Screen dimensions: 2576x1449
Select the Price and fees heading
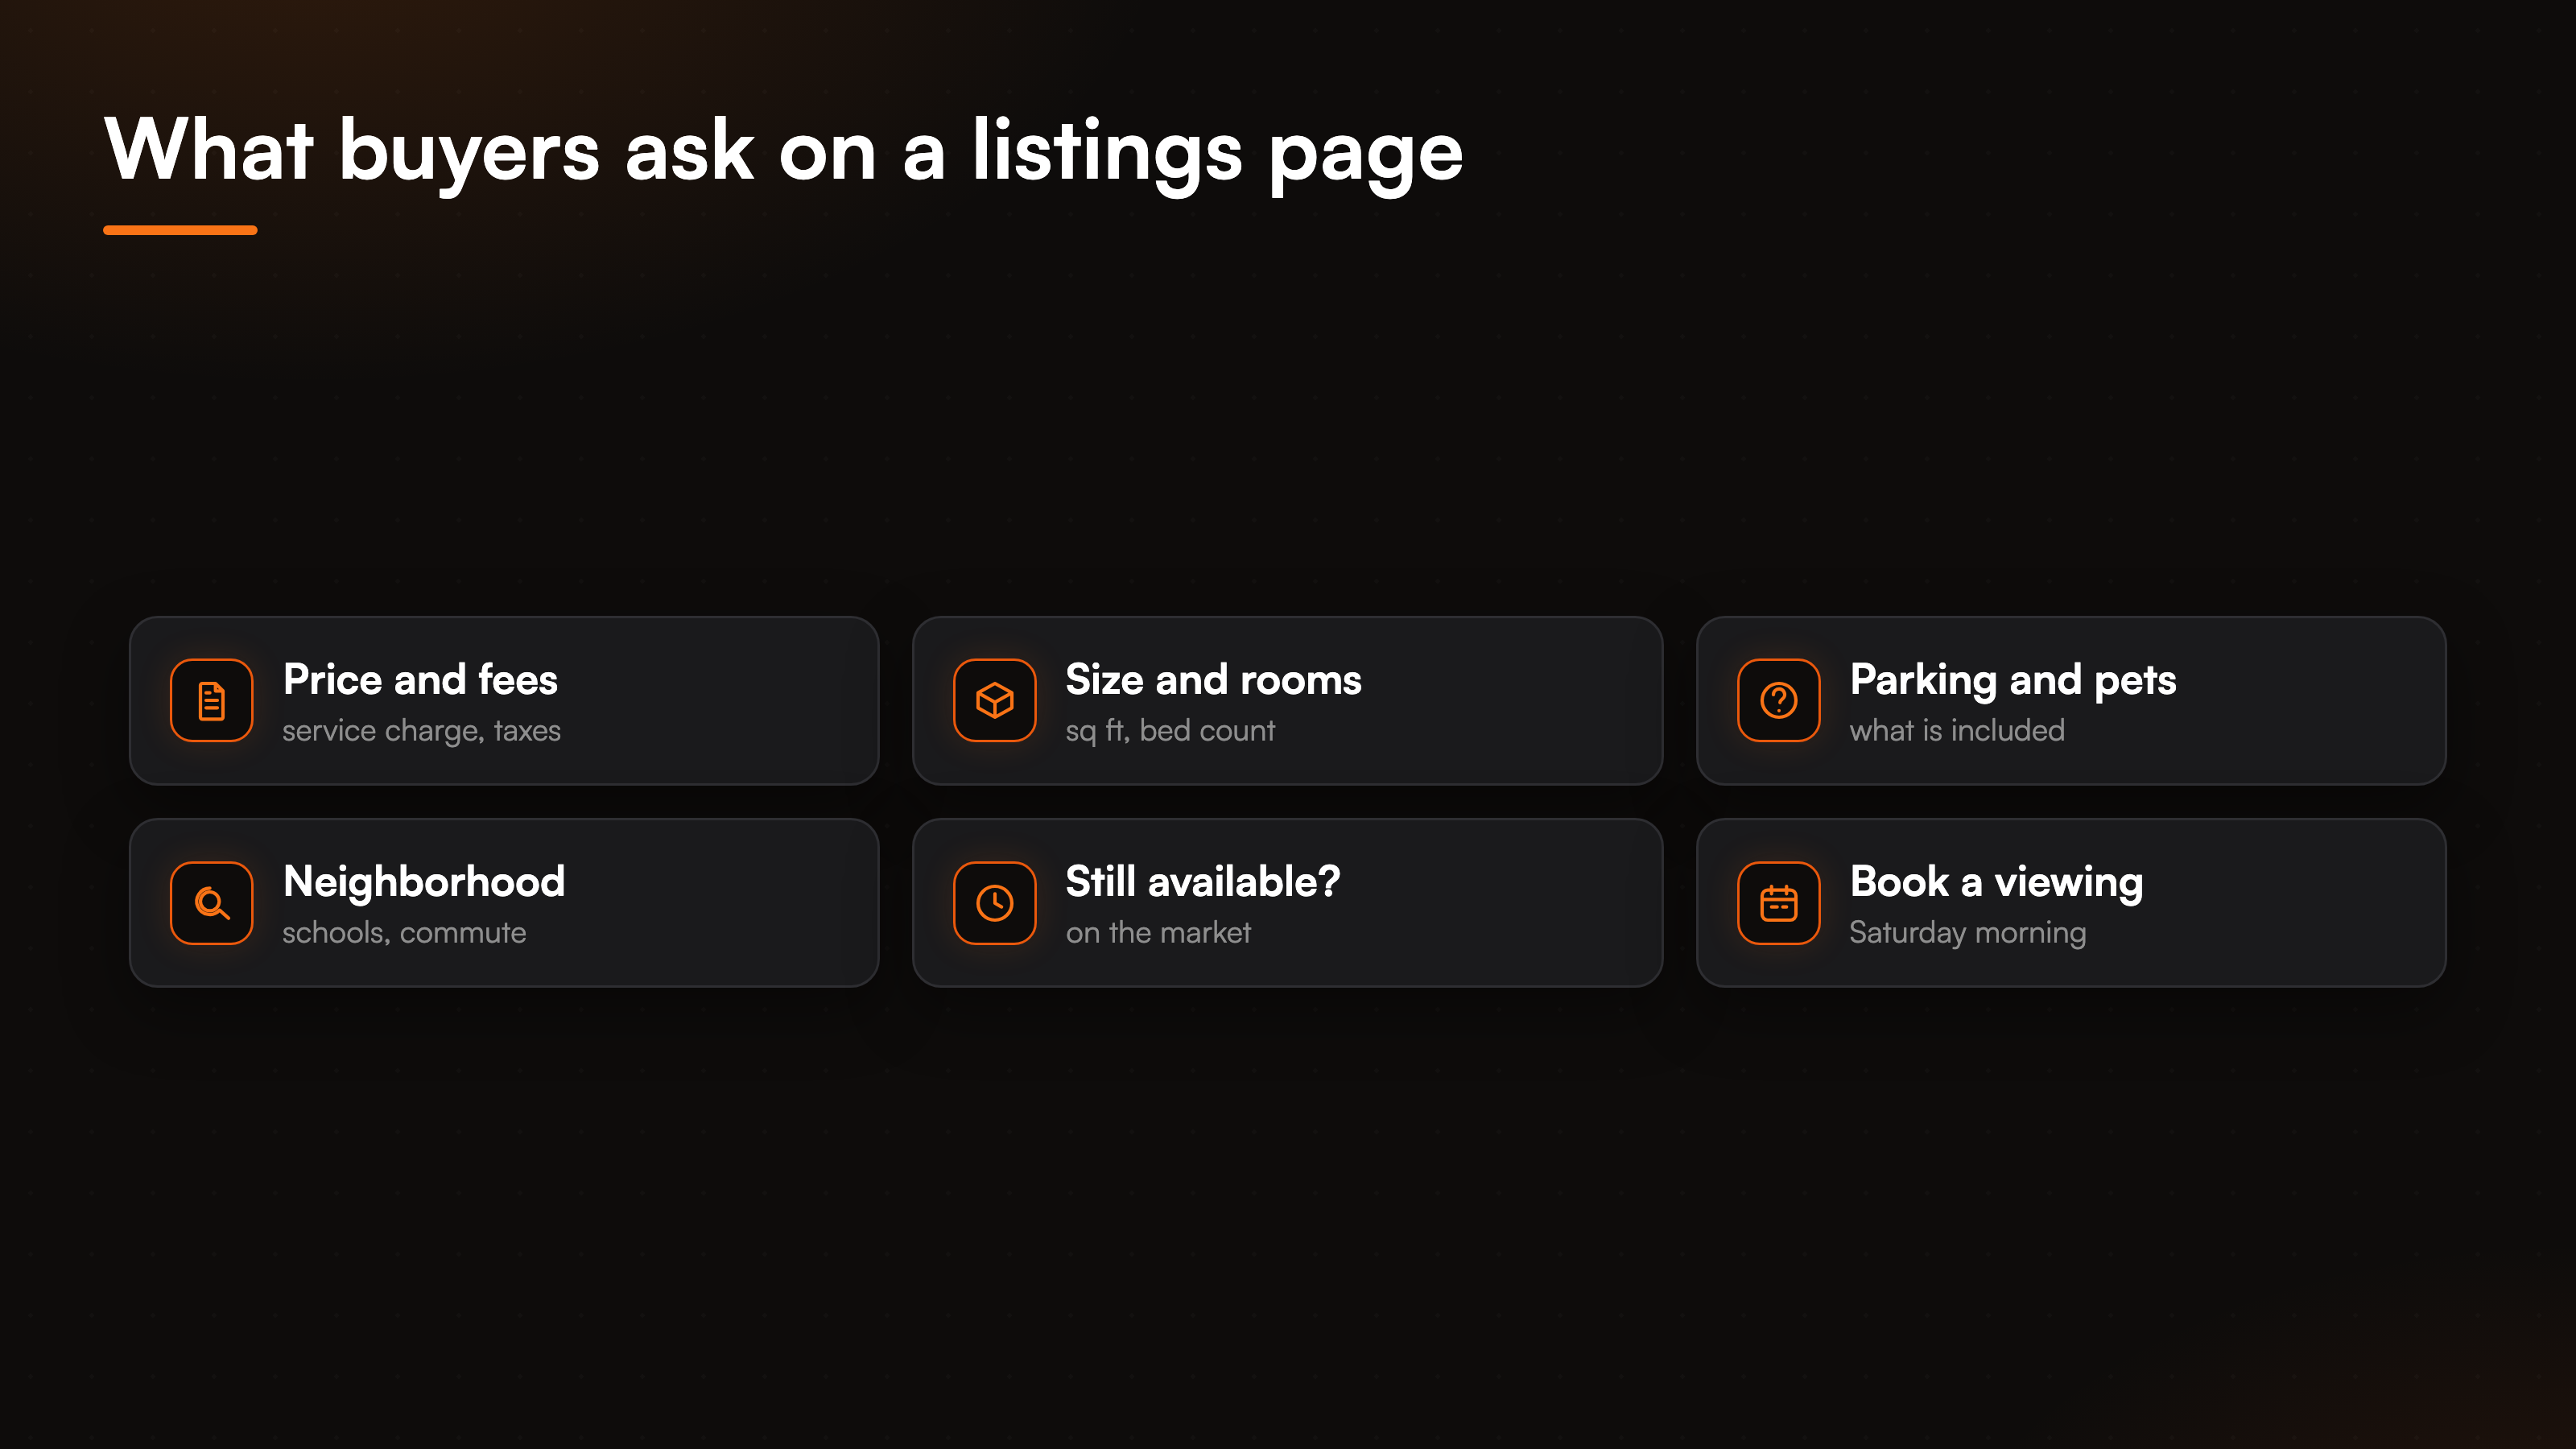click(420, 679)
